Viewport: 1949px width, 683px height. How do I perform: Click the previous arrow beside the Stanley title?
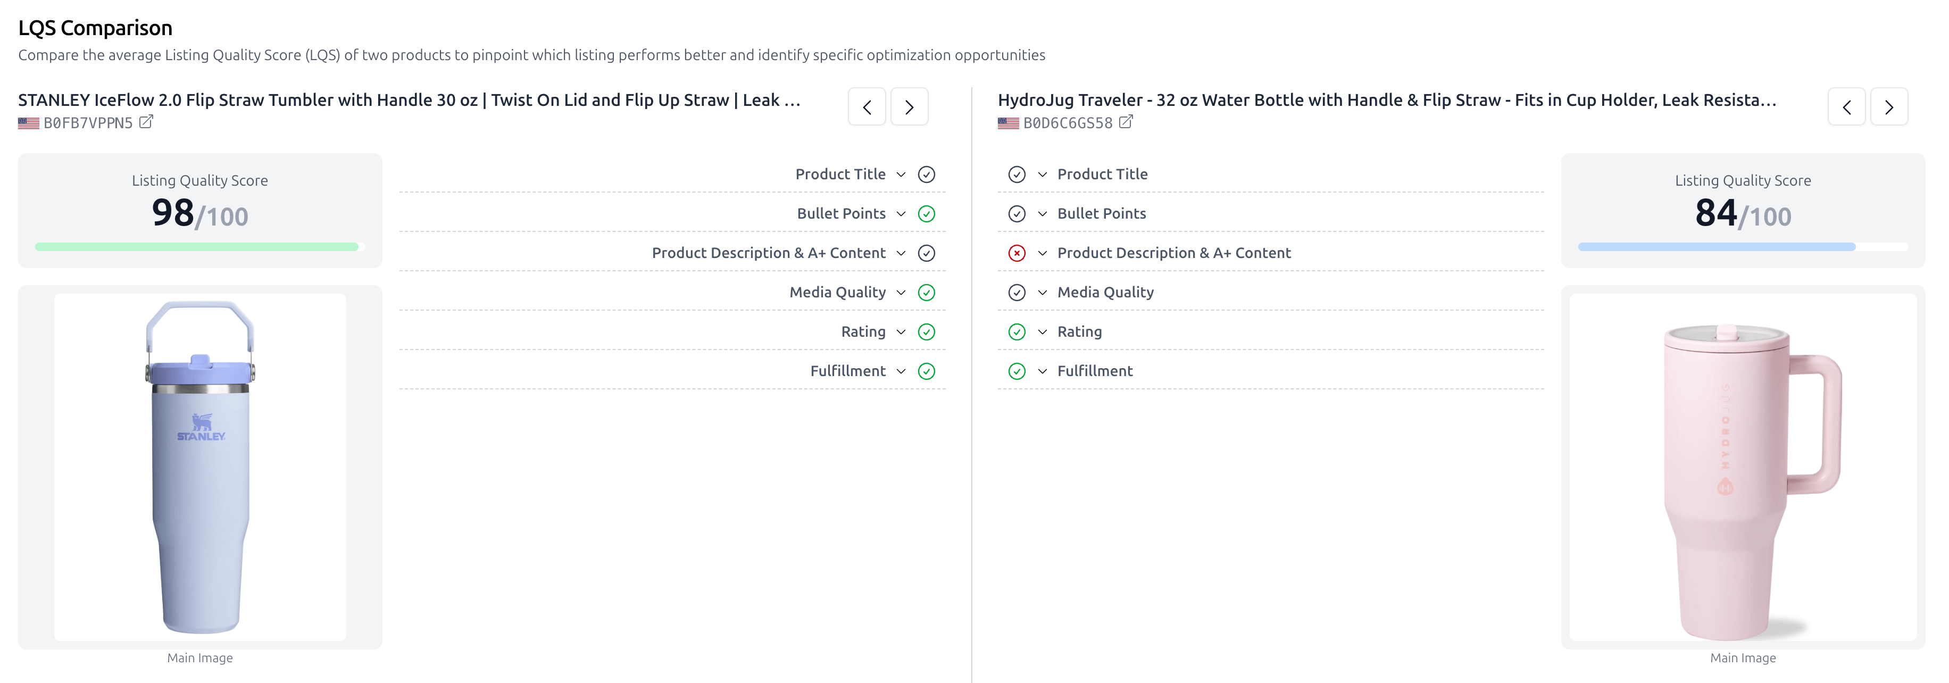pos(867,106)
